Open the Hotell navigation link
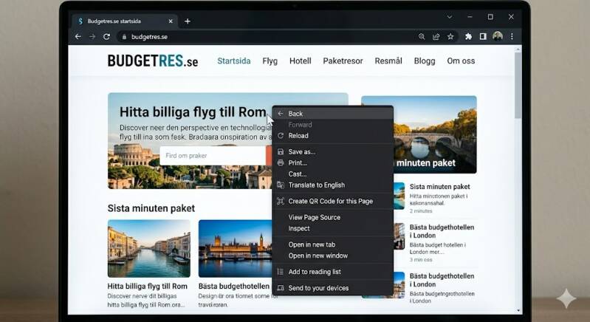The height and width of the screenshot is (322, 590). pyautogui.click(x=301, y=61)
